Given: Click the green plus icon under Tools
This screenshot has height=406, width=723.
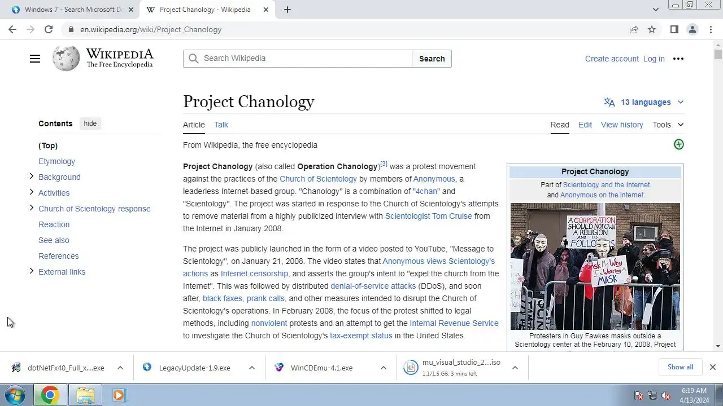Looking at the screenshot, I should pos(679,144).
